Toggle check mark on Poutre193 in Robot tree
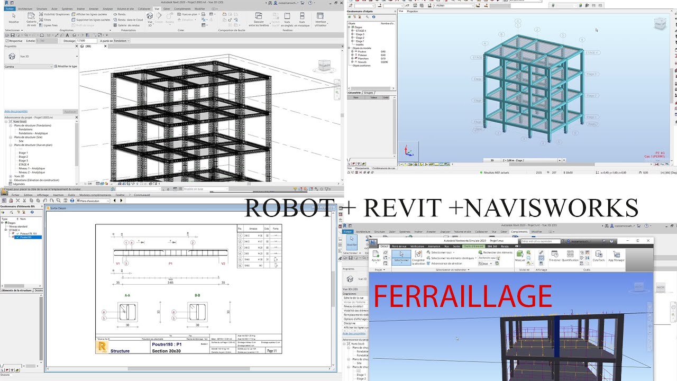The image size is (677, 381). [17, 237]
